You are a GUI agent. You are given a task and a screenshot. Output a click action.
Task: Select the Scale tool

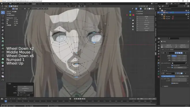point(3,27)
